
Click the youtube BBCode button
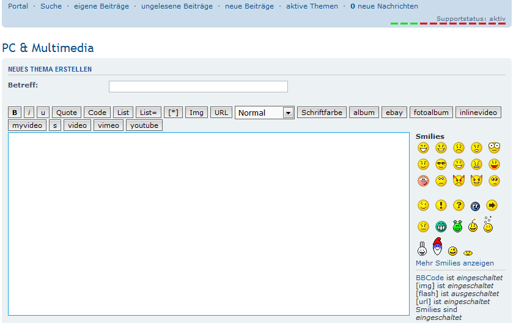pyautogui.click(x=144, y=125)
